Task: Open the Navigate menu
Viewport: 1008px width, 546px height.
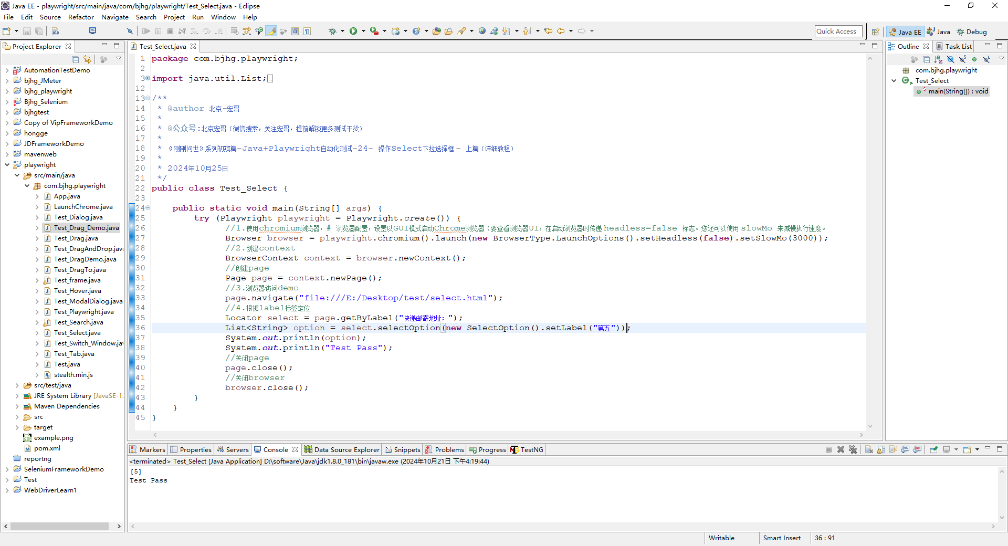Action: pos(114,17)
